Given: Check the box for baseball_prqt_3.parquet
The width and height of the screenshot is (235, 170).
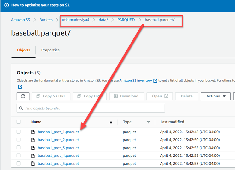Looking at the screenshot, I should 18,148.
